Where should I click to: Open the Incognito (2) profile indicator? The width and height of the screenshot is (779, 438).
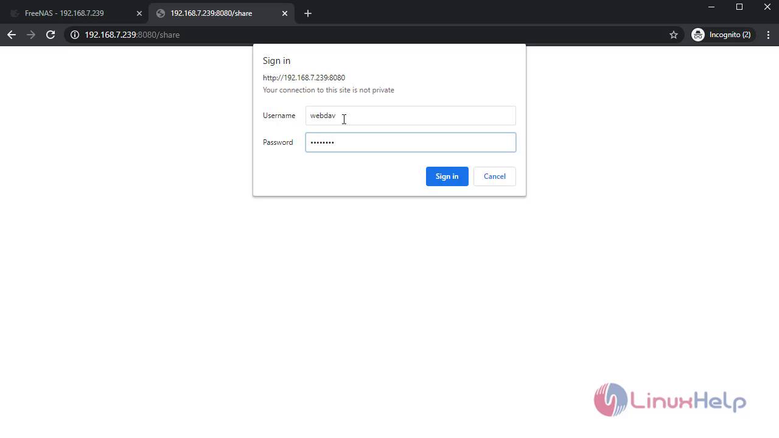point(723,35)
